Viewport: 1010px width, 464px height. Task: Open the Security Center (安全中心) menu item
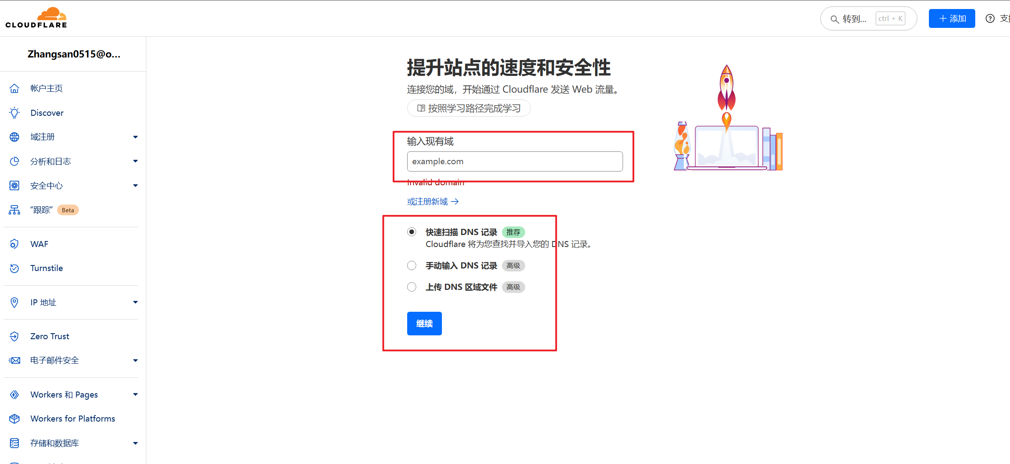46,186
